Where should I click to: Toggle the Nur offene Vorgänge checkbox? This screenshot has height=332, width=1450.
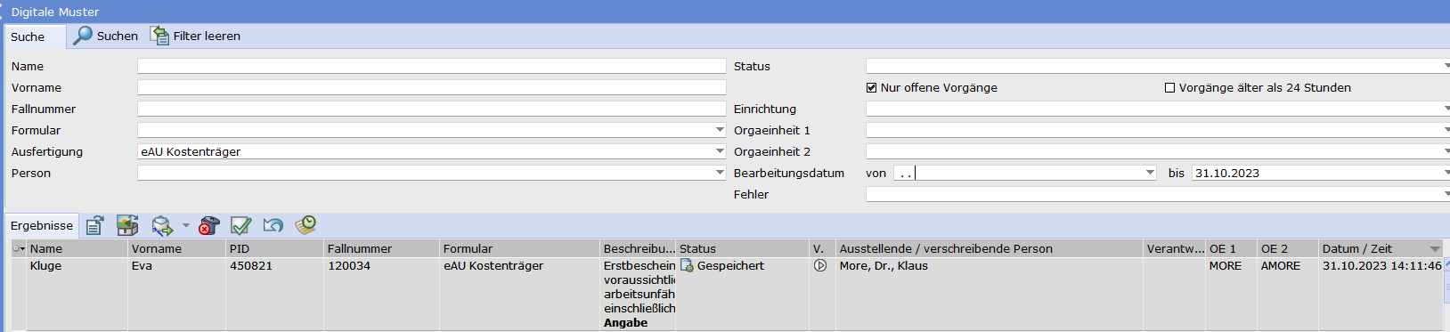(x=872, y=87)
